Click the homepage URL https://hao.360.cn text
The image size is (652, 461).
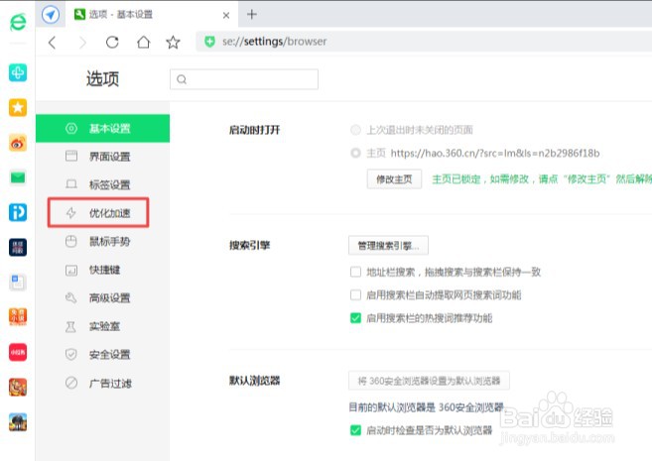tap(495, 154)
